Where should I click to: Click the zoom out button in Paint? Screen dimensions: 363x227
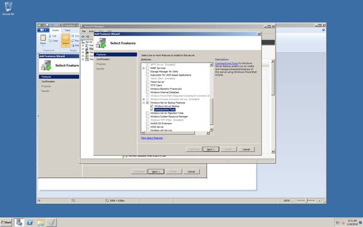coord(293,201)
